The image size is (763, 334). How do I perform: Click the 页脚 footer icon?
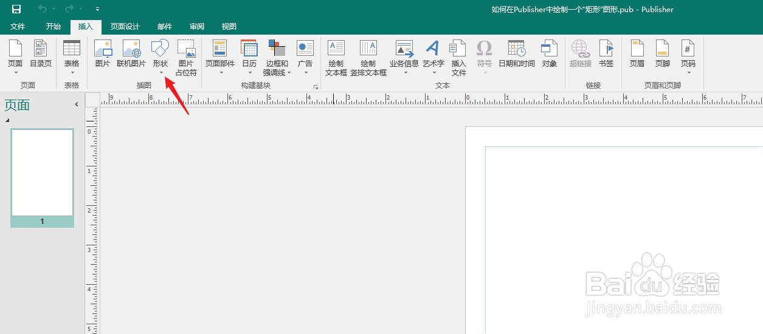point(663,49)
